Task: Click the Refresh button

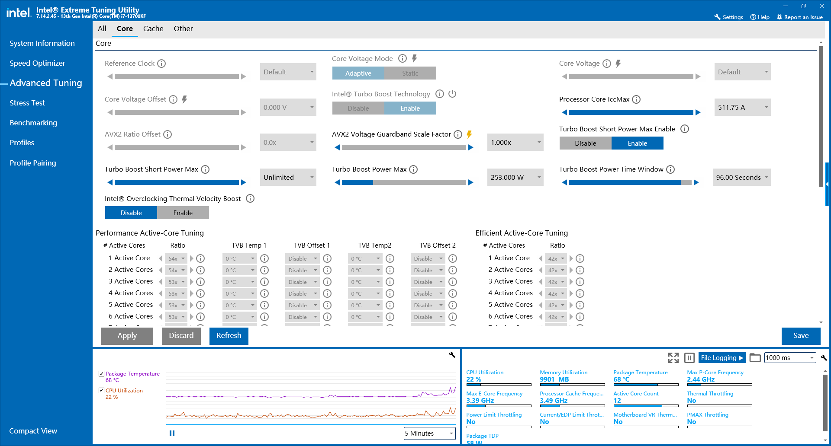Action: coord(229,336)
